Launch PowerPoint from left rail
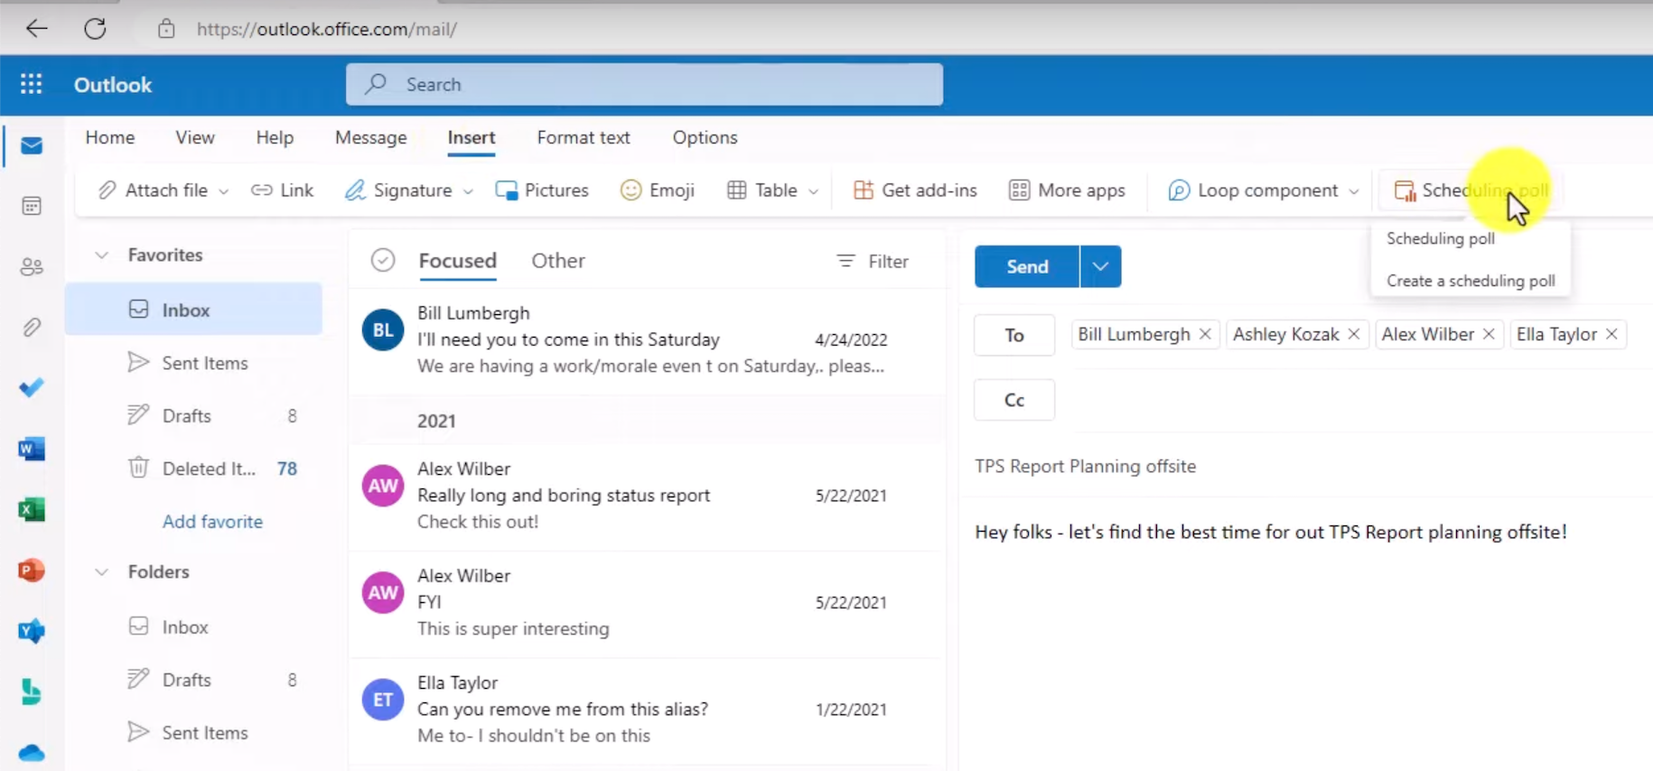This screenshot has width=1653, height=771. coord(32,571)
